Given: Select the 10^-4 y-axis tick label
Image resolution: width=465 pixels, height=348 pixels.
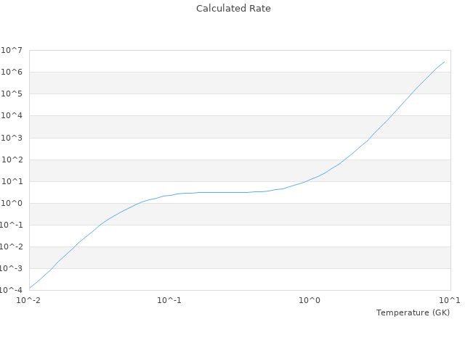Looking at the screenshot, I should pyautogui.click(x=10, y=290).
